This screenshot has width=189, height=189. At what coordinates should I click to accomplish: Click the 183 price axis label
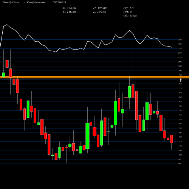click(x=180, y=84)
